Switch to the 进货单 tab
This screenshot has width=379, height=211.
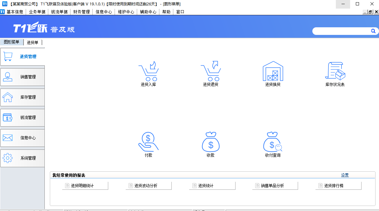tap(33, 43)
